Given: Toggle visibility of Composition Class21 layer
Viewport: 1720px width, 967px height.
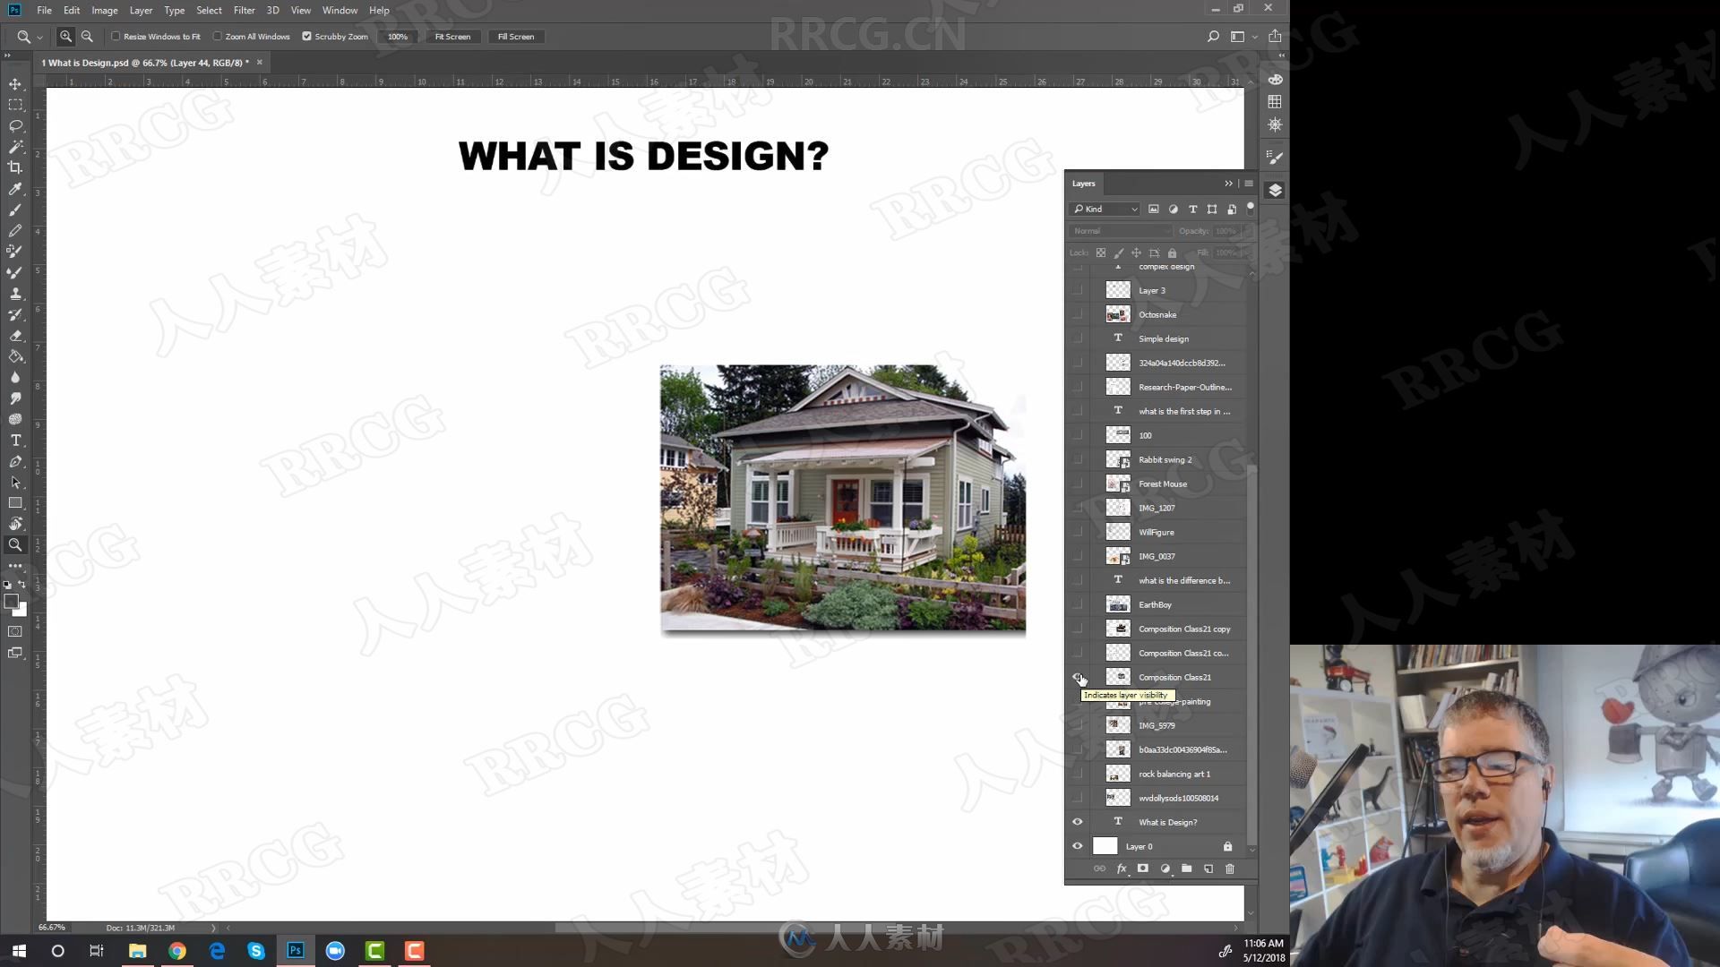Looking at the screenshot, I should click(x=1078, y=677).
